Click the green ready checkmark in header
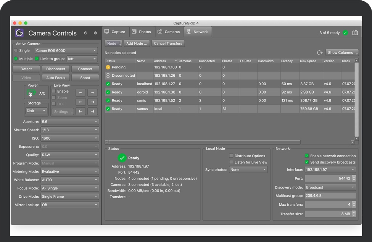 tap(345, 33)
